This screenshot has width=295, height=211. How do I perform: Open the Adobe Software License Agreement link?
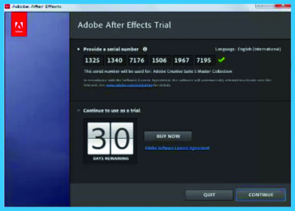click(177, 148)
